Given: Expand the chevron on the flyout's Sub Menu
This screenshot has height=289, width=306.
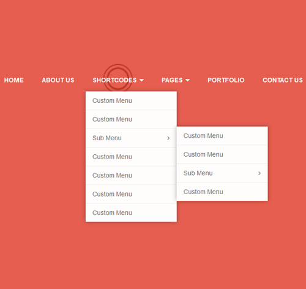Looking at the screenshot, I should pos(259,173).
